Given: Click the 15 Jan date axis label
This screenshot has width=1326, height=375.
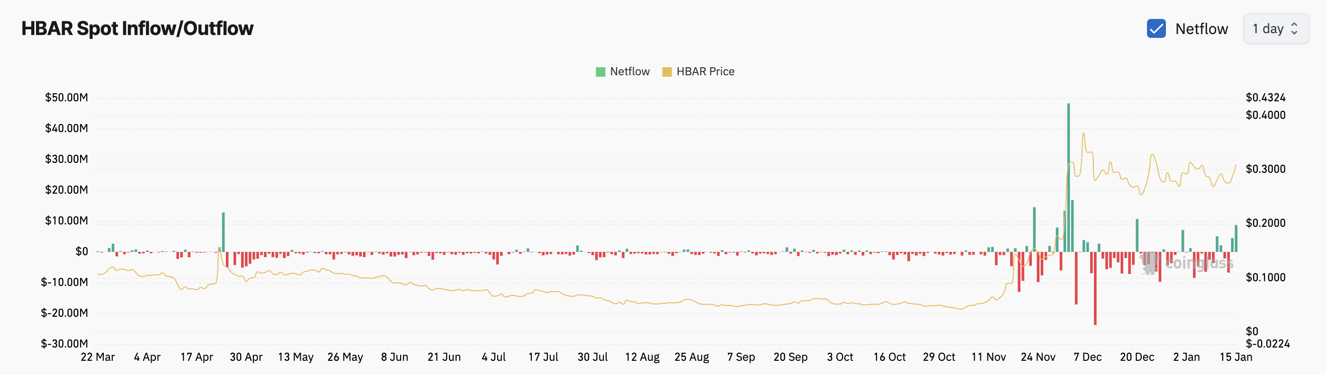Looking at the screenshot, I should point(1236,357).
